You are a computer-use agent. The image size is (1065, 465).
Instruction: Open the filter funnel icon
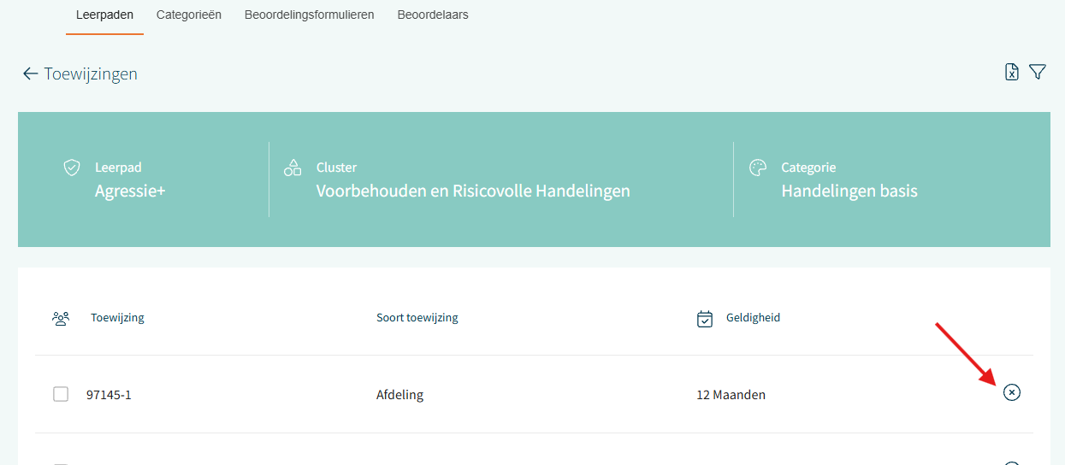coord(1038,73)
